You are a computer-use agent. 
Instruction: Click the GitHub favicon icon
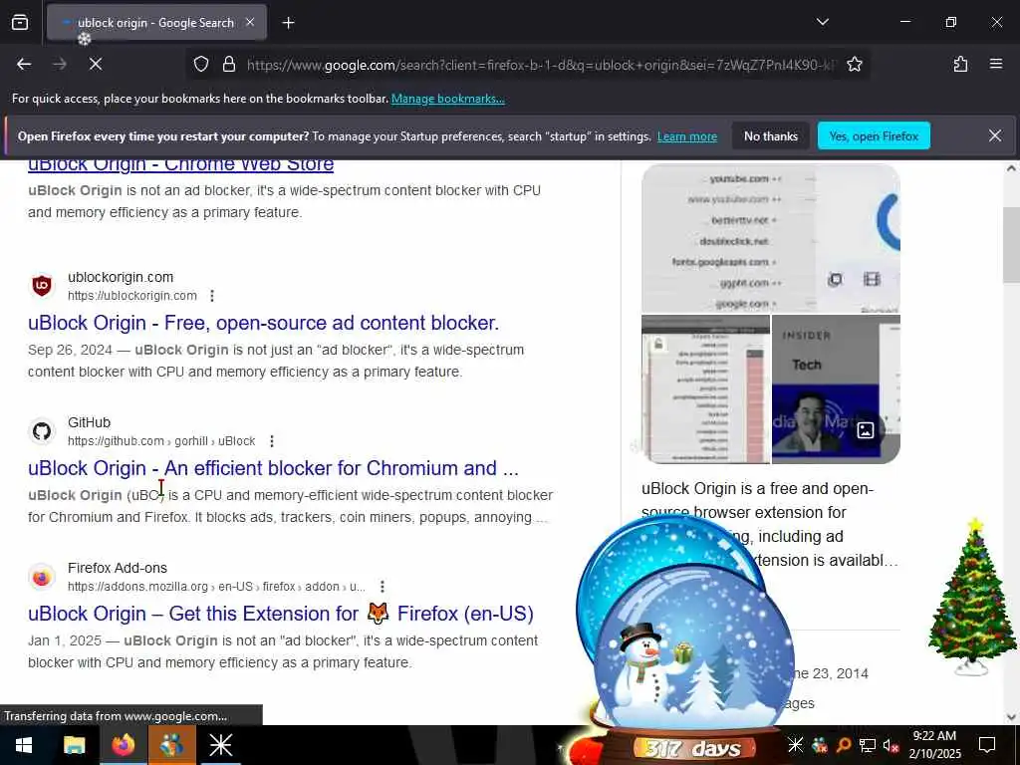coord(42,431)
